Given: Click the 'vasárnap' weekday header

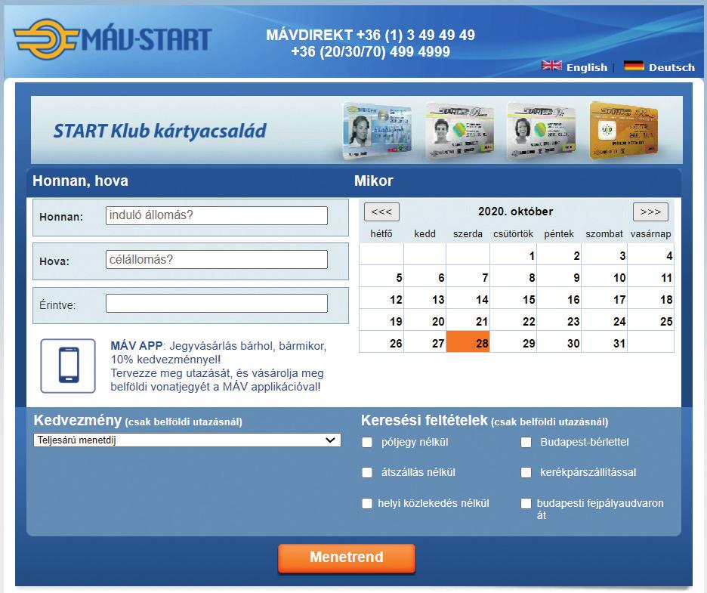Looking at the screenshot, I should [x=650, y=233].
